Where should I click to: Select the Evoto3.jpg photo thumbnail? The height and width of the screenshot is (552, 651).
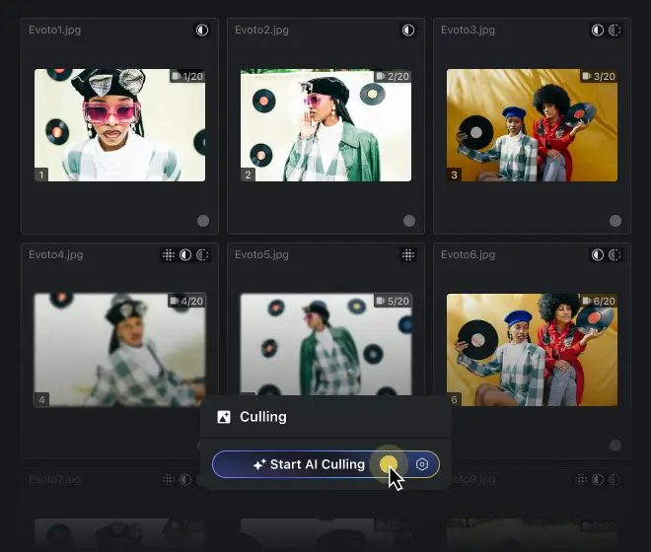[532, 125]
